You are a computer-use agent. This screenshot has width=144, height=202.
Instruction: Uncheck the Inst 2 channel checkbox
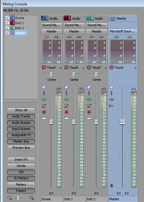pyautogui.click(x=7, y=28)
